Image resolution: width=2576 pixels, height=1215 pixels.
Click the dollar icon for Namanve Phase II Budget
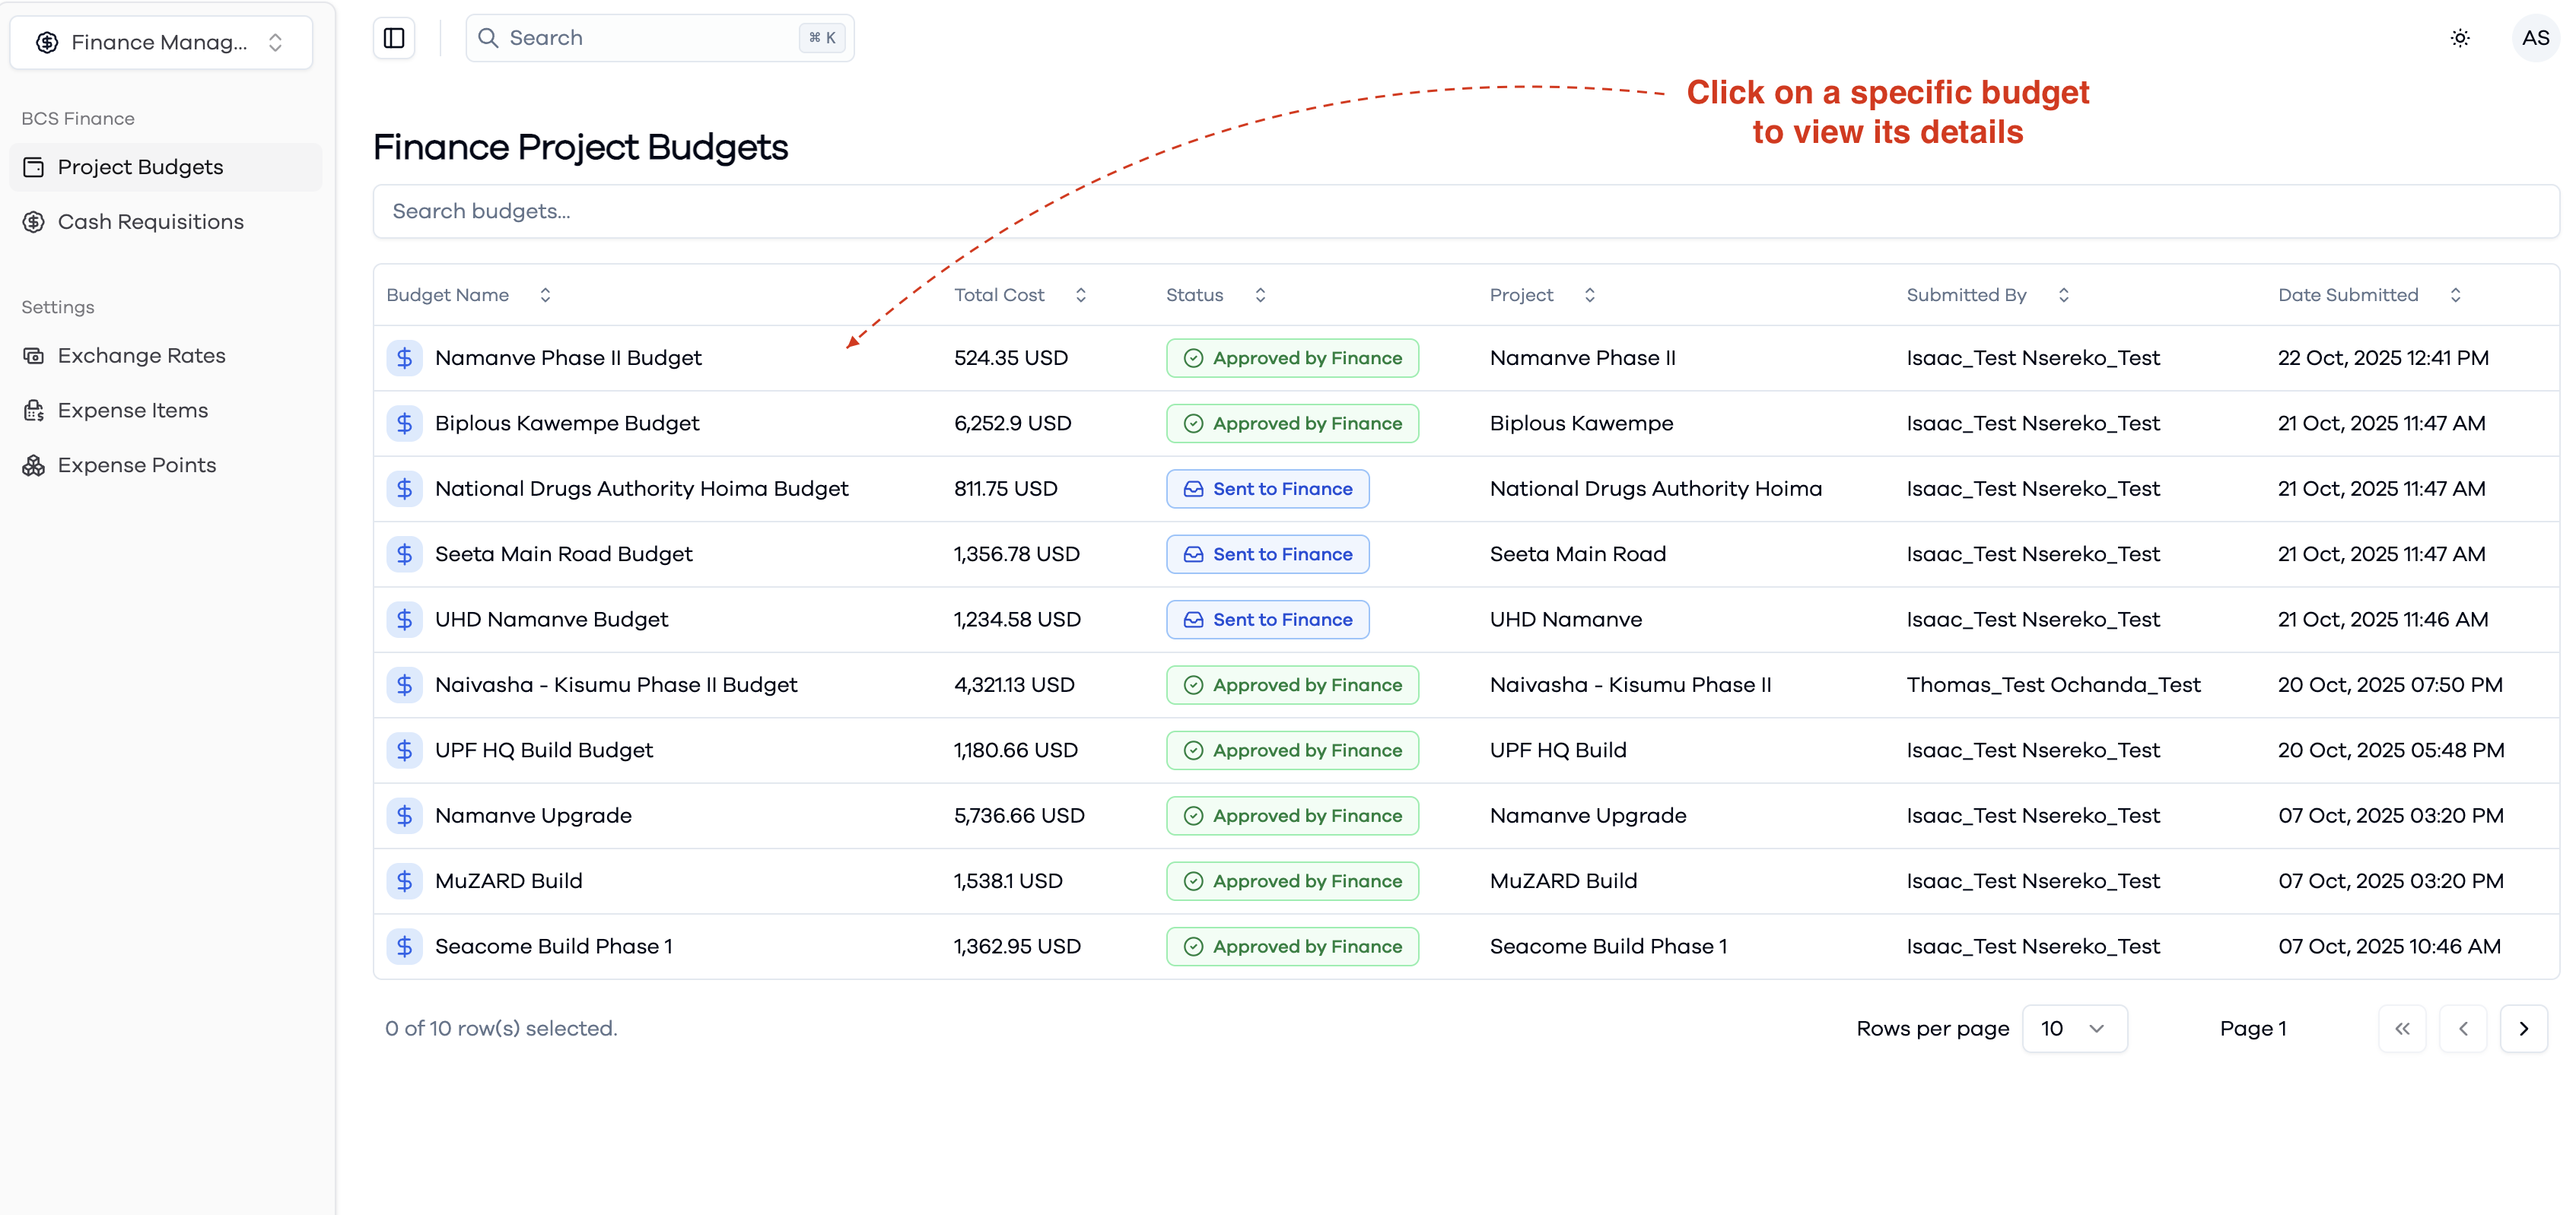pos(404,357)
